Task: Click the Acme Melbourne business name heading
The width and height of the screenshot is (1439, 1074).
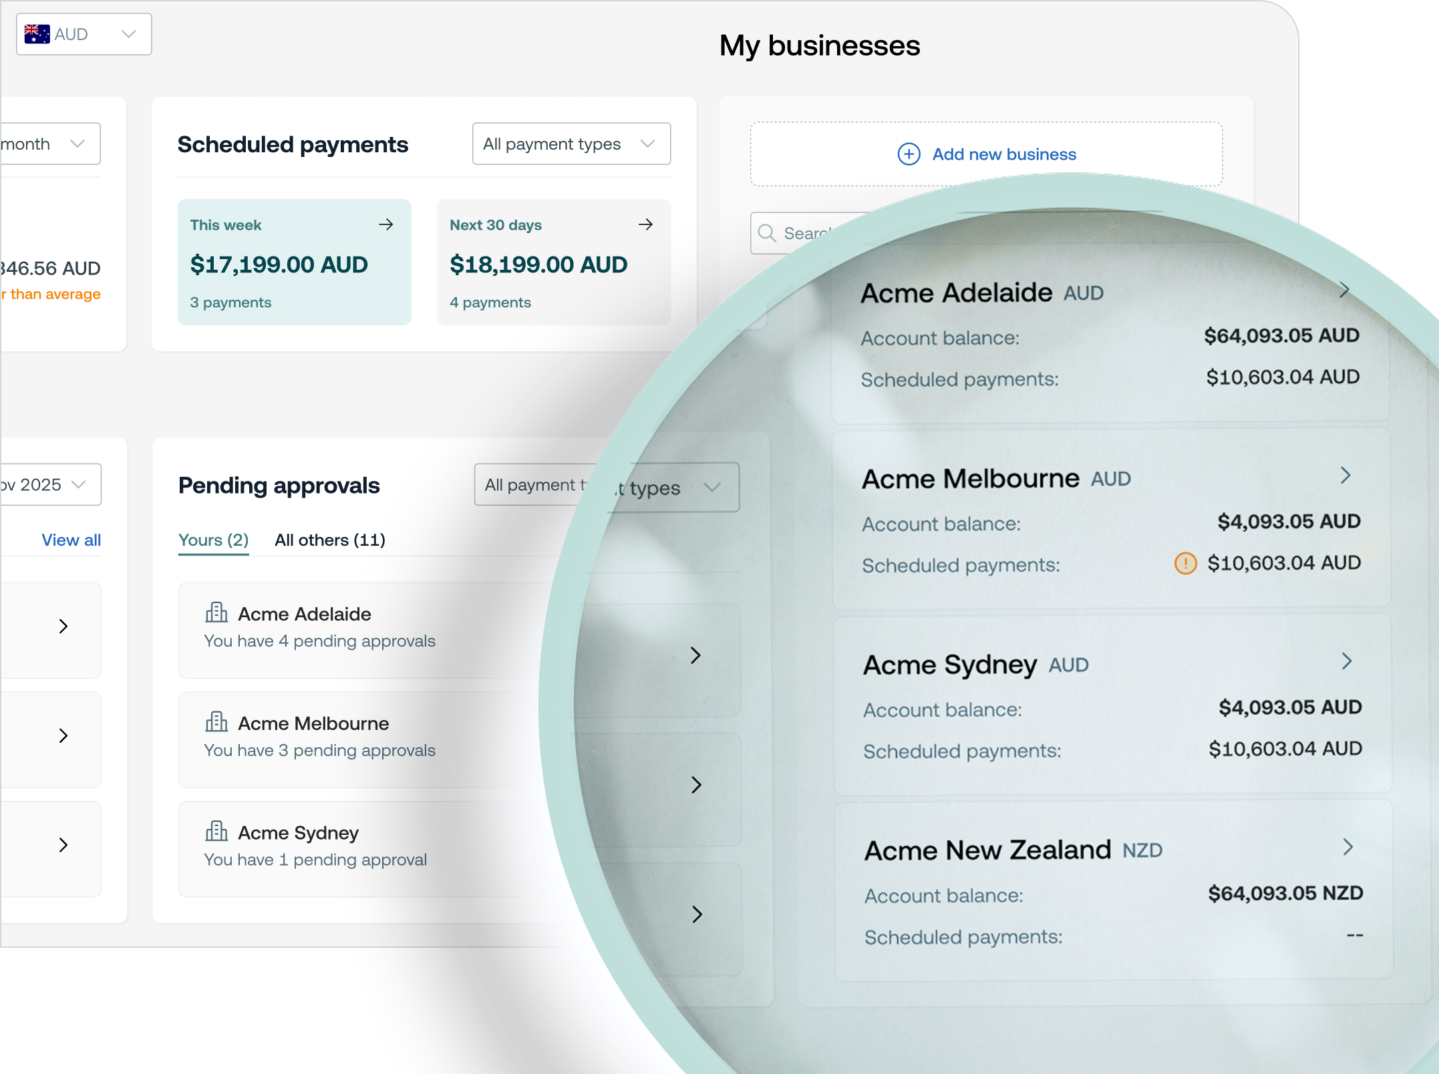Action: 971,478
